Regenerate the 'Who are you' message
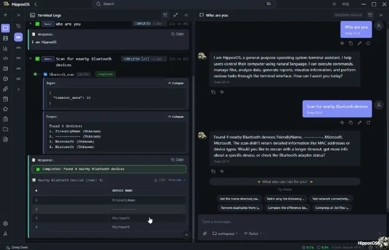Screen dimensions: 389x250 368,43
